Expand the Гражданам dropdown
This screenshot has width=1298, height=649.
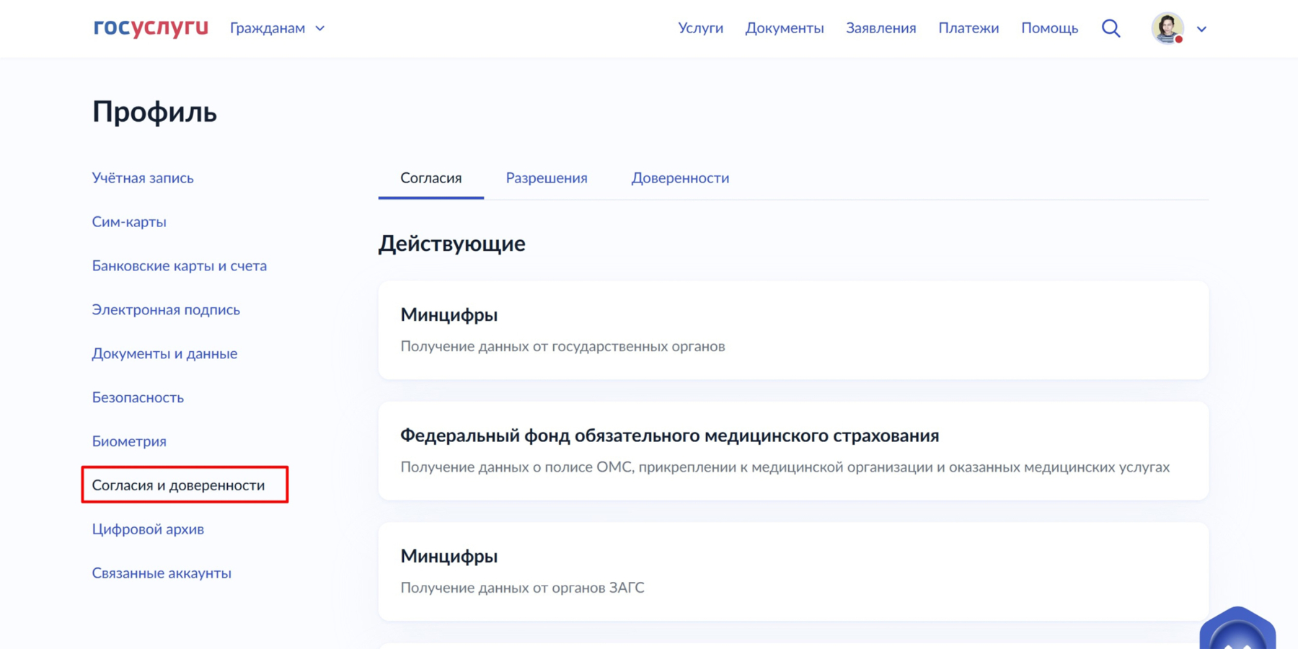pyautogui.click(x=278, y=28)
